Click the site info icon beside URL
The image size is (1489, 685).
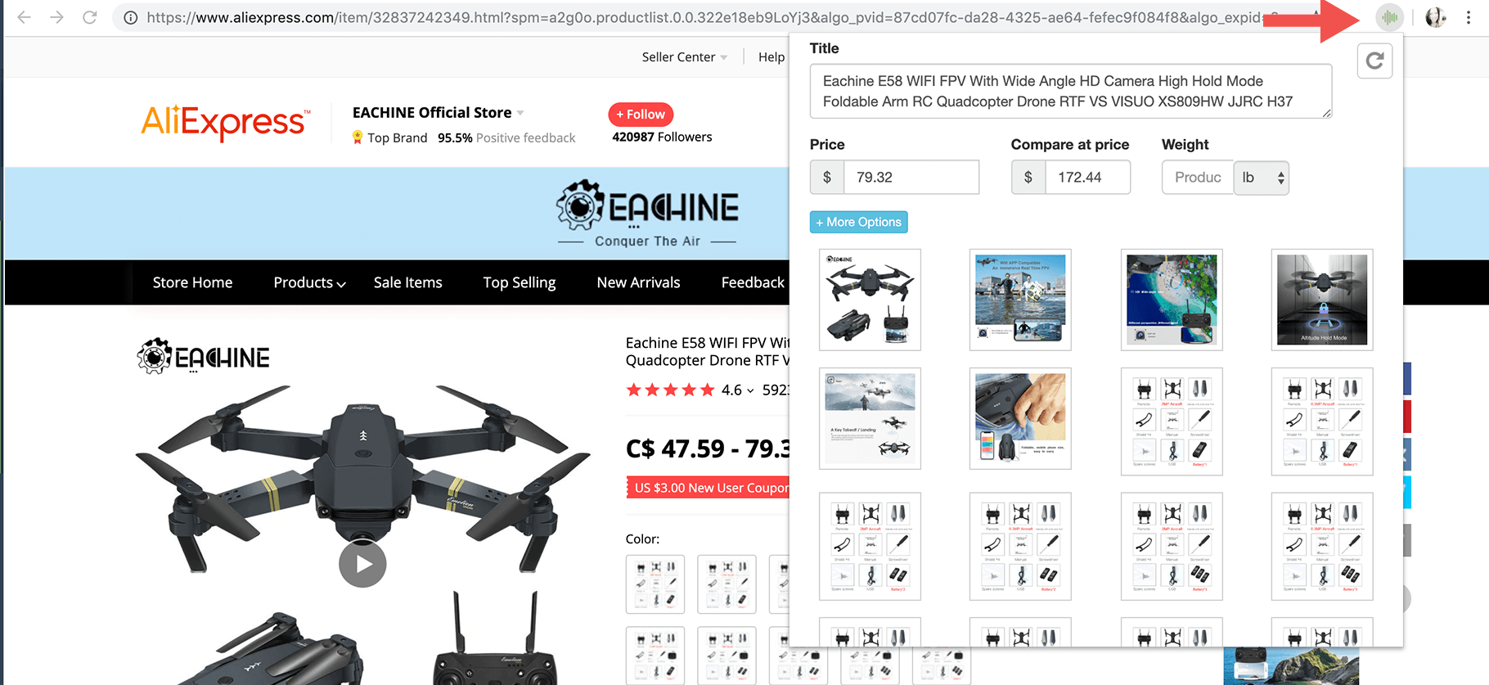[x=130, y=17]
